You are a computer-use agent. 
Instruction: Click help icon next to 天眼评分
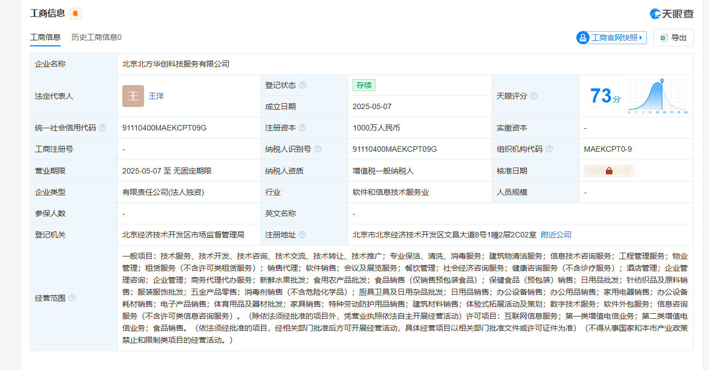(534, 96)
